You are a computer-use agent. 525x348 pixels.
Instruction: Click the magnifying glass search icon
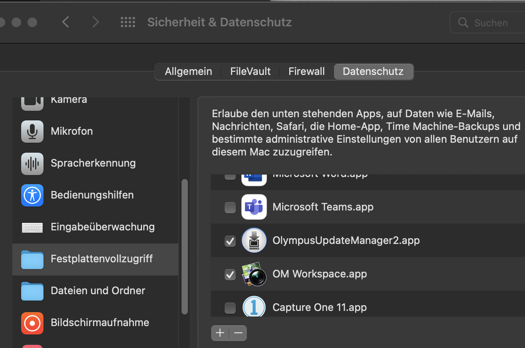463,22
